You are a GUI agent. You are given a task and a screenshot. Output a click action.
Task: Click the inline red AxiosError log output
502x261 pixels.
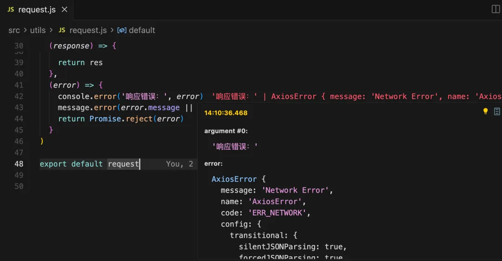click(x=356, y=96)
